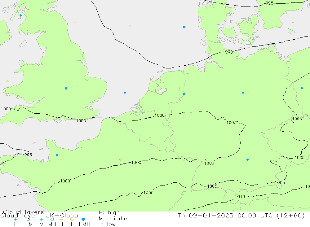Click the blue plus L legend symbol
Screen dimensions: 310x227
(x=15, y=219)
